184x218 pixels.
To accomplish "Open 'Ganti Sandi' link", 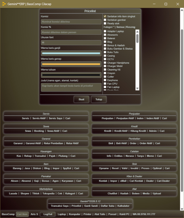I will (x=91, y=206).
